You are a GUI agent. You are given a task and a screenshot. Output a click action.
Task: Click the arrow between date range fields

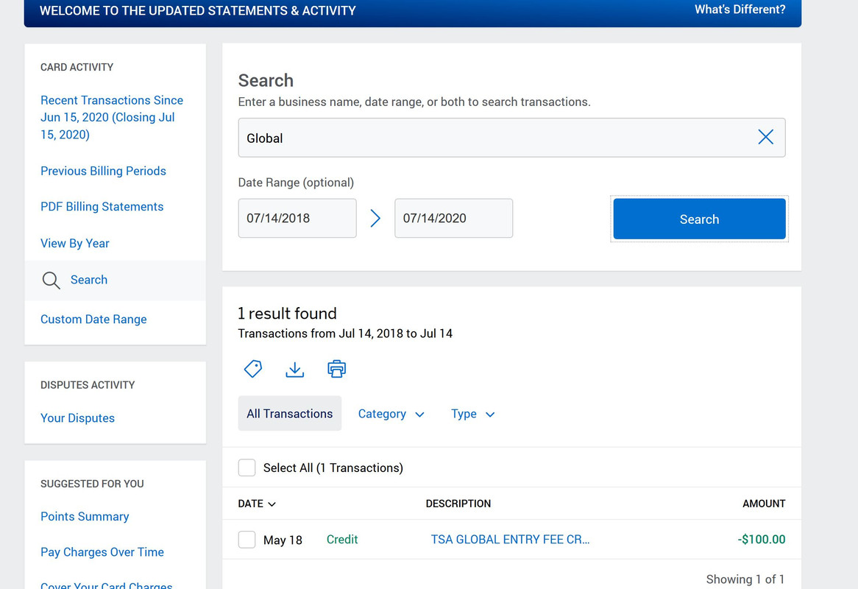click(x=375, y=218)
